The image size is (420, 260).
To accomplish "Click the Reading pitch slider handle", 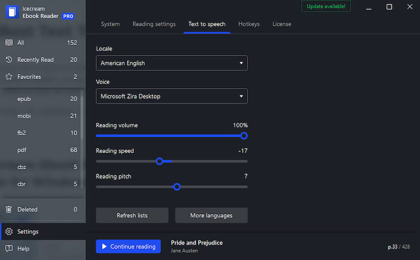I will [x=176, y=187].
